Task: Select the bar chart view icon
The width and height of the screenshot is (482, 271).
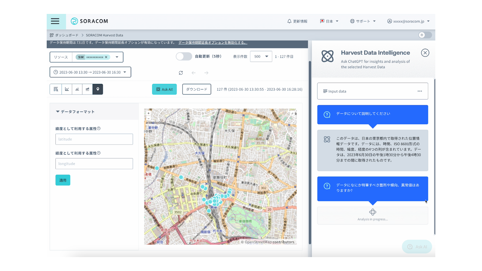Action: click(x=77, y=89)
